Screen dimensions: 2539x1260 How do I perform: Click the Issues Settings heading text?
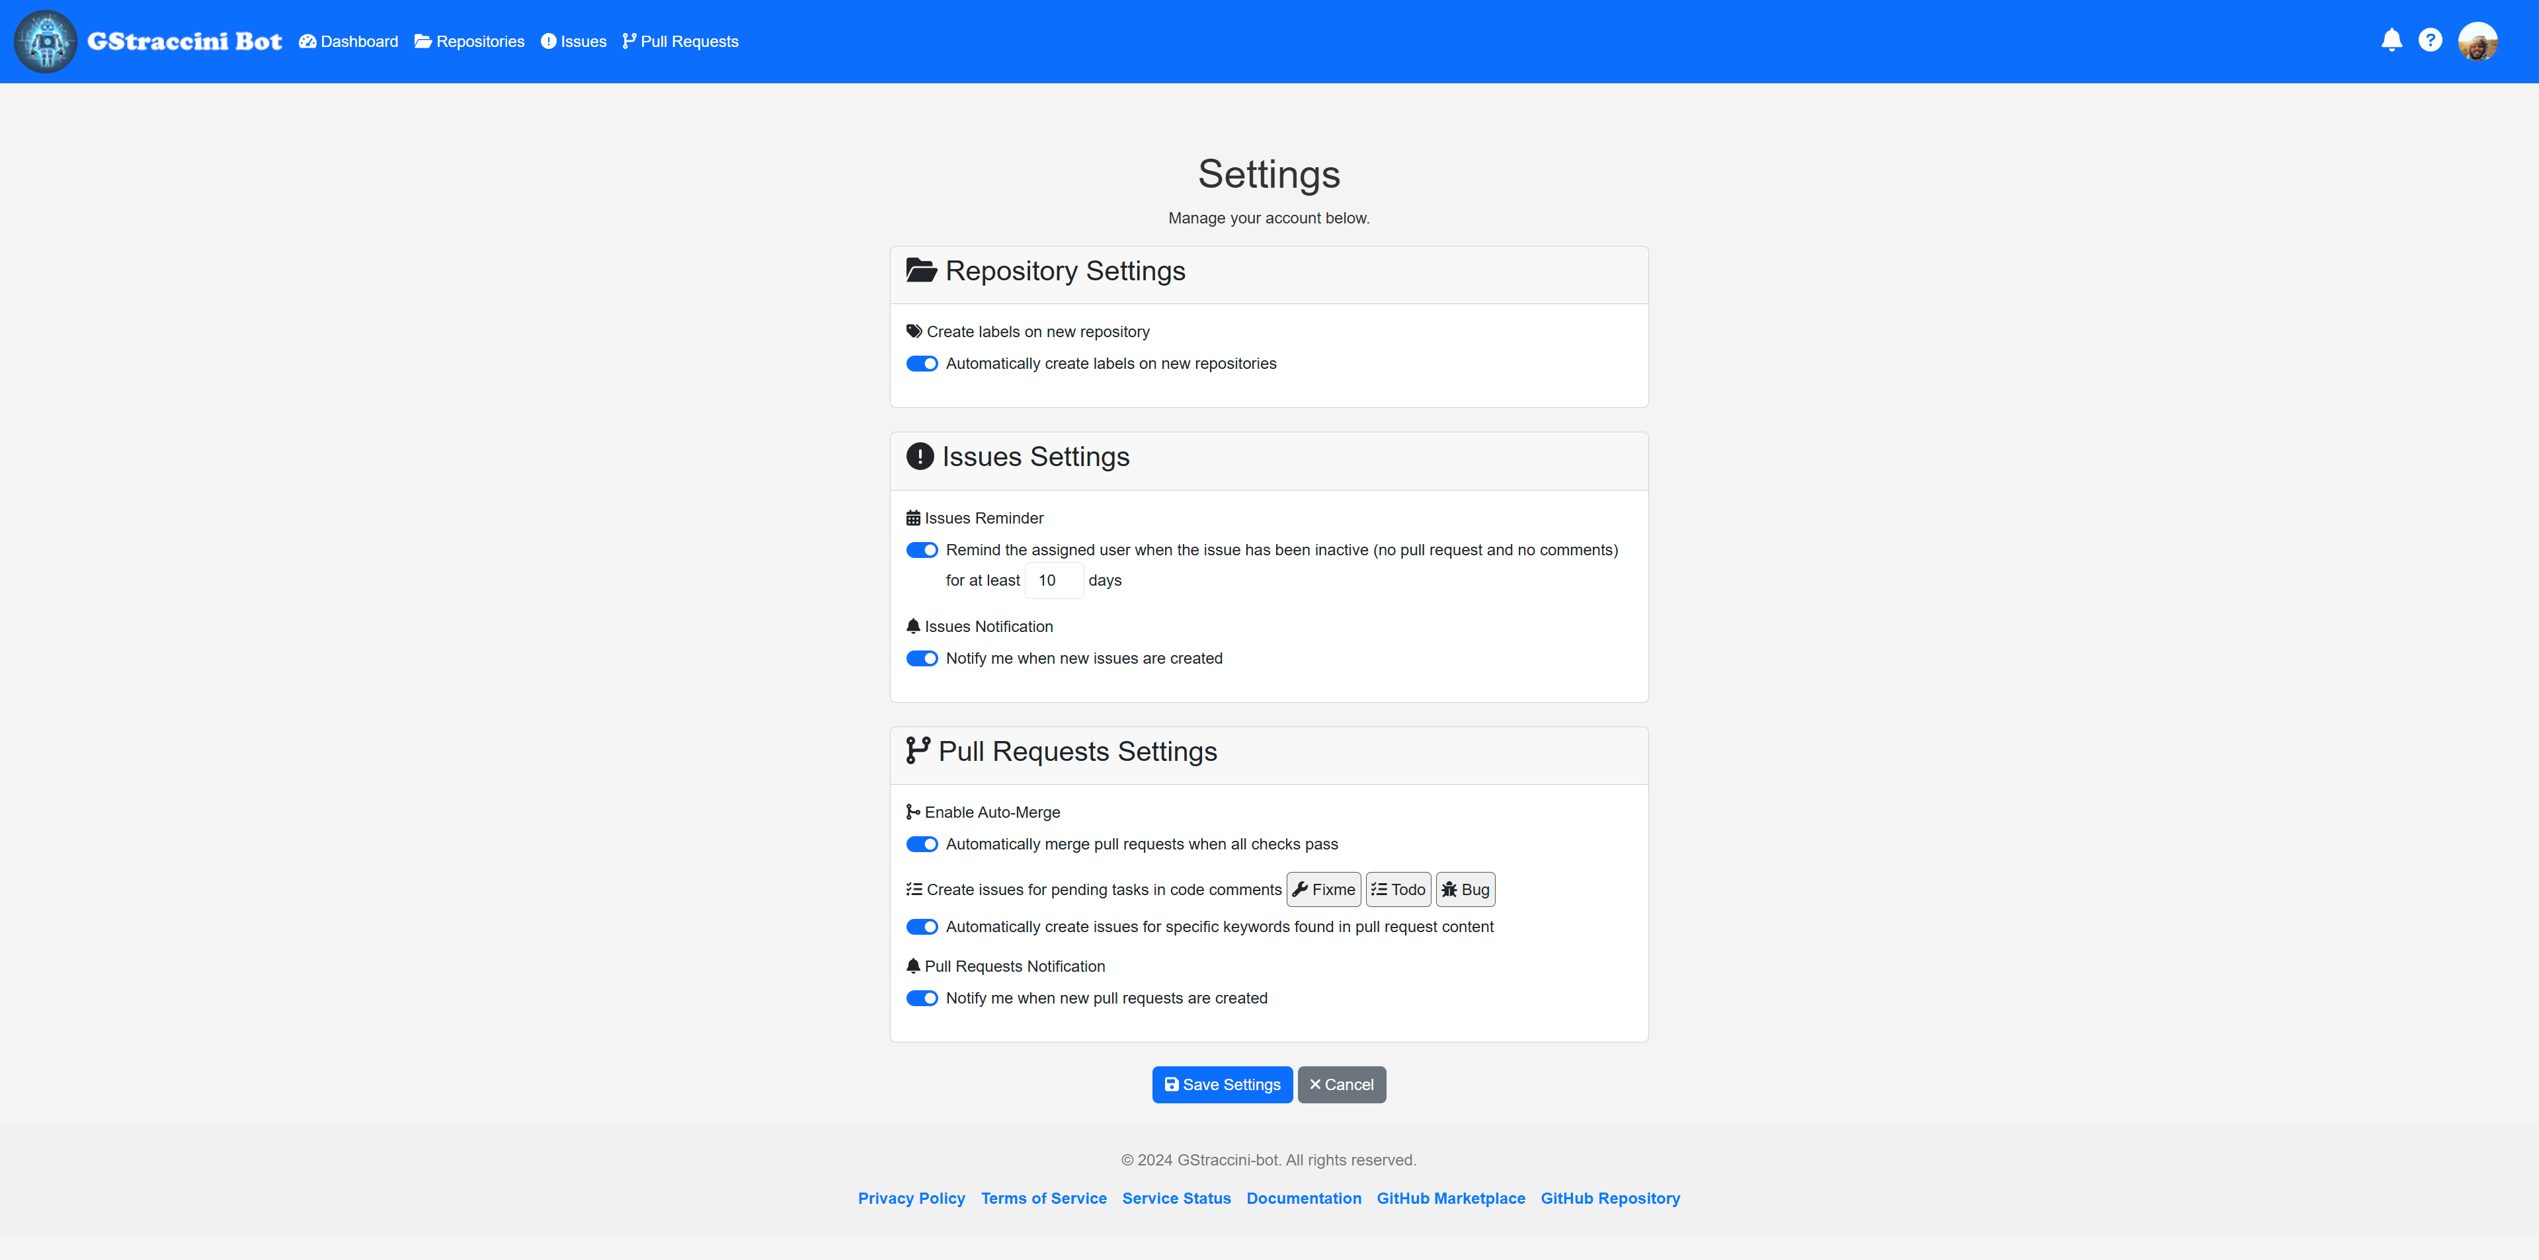tap(1036, 457)
